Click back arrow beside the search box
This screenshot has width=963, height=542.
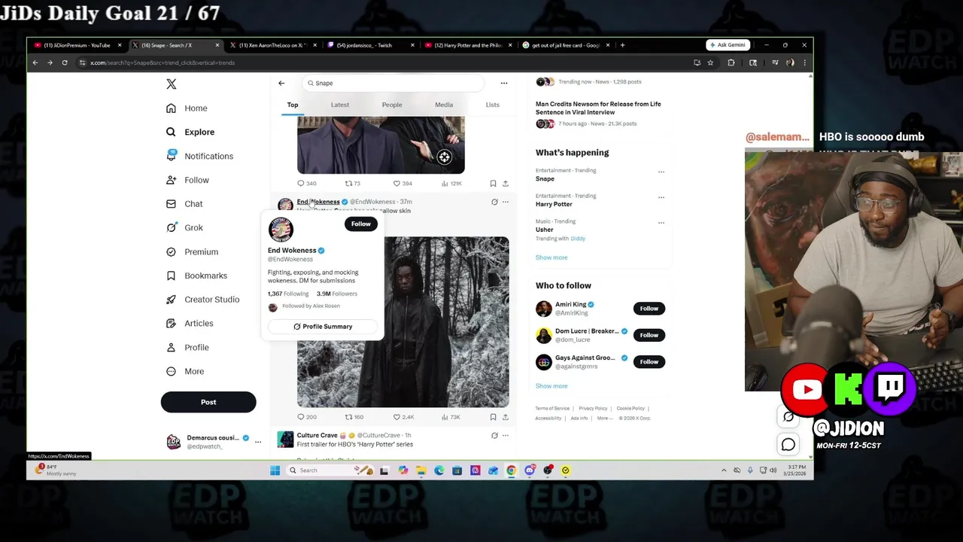[x=281, y=83]
